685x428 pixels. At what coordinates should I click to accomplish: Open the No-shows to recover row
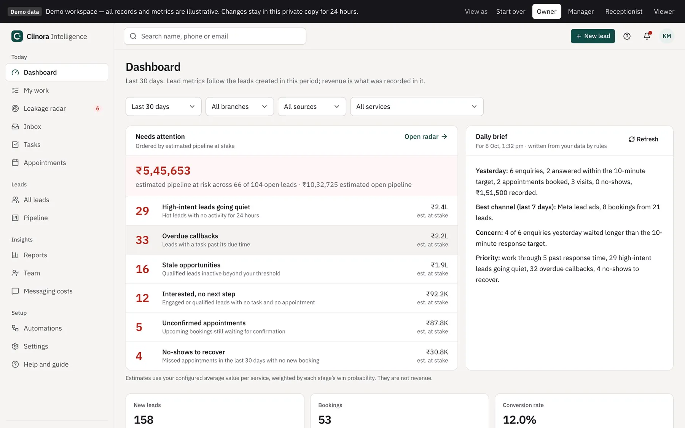point(292,356)
